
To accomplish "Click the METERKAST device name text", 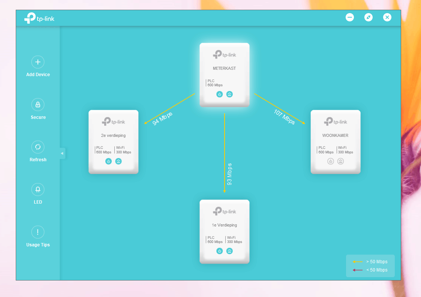I will (225, 69).
